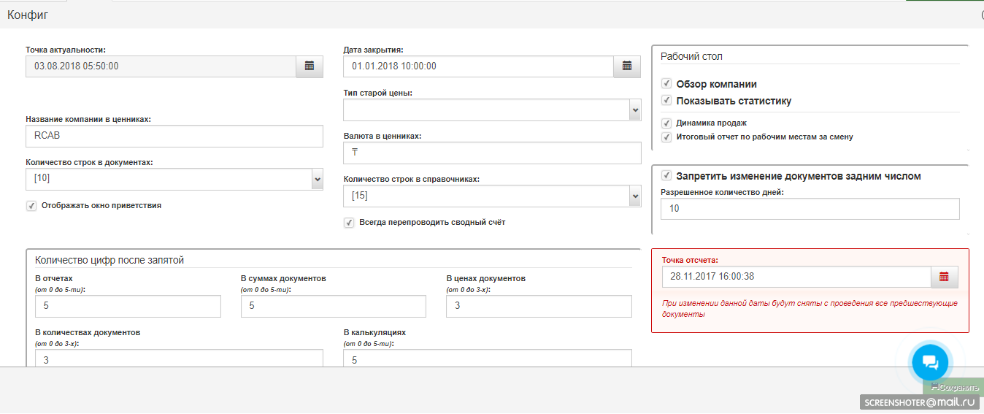The width and height of the screenshot is (984, 414).
Task: Open calendar for Дата закрытия field
Action: (x=626, y=66)
